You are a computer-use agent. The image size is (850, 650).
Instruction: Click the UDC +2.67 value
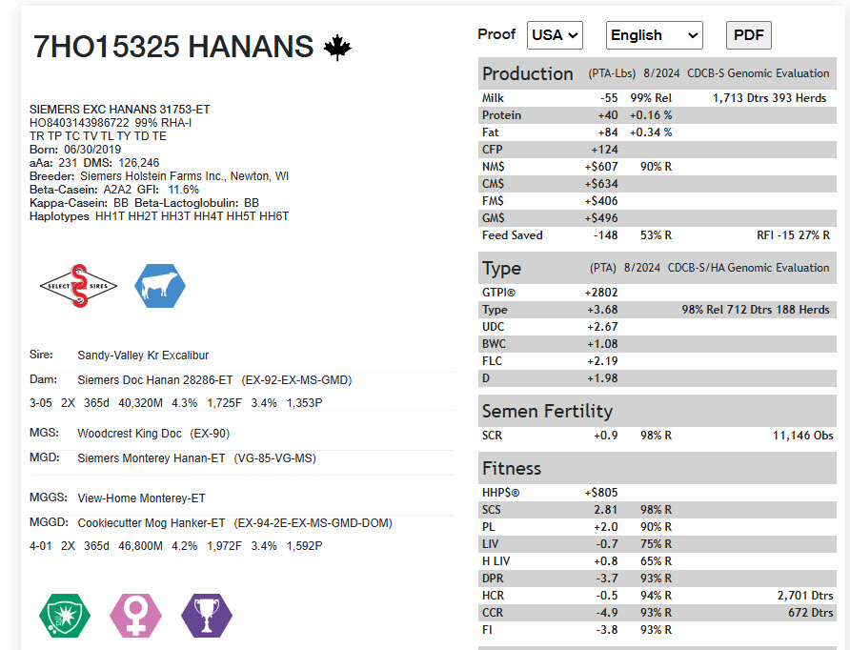point(602,327)
